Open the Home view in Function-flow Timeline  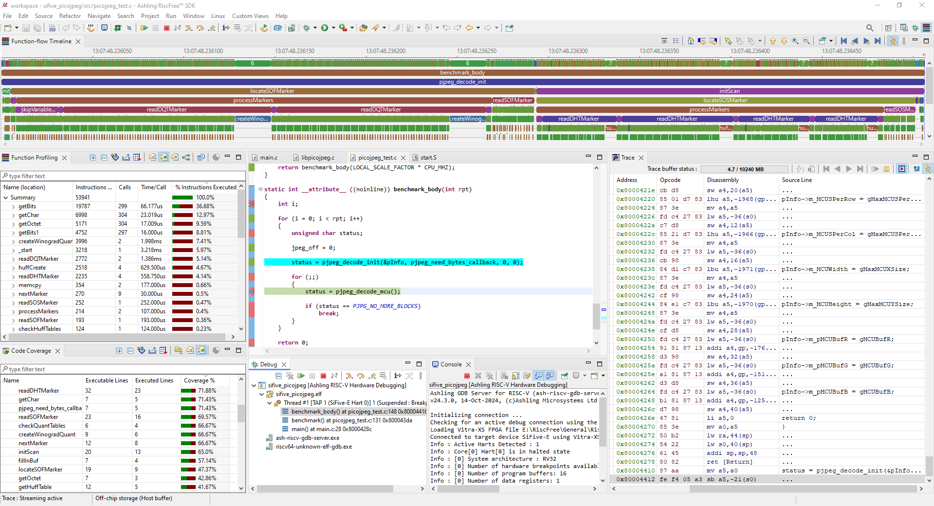click(x=691, y=41)
